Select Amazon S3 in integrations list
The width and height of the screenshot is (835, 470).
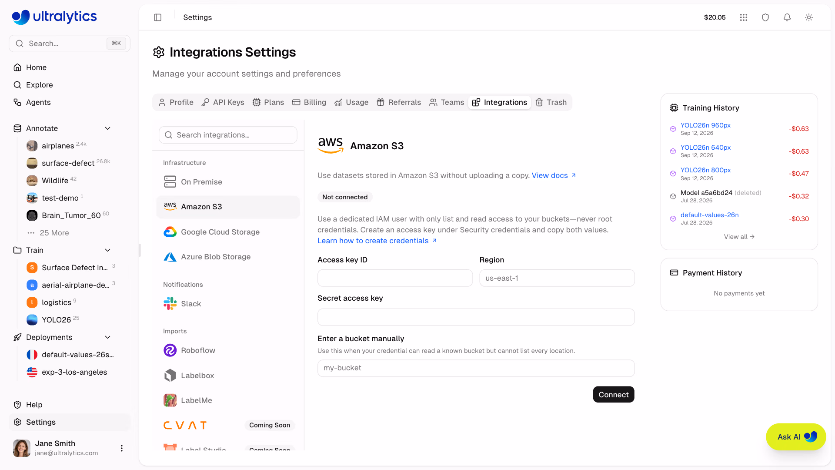(x=228, y=207)
